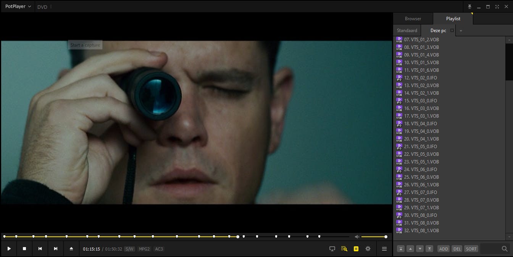513x257 pixels.
Task: Toggle the pin on top icon
Action: (x=470, y=6)
